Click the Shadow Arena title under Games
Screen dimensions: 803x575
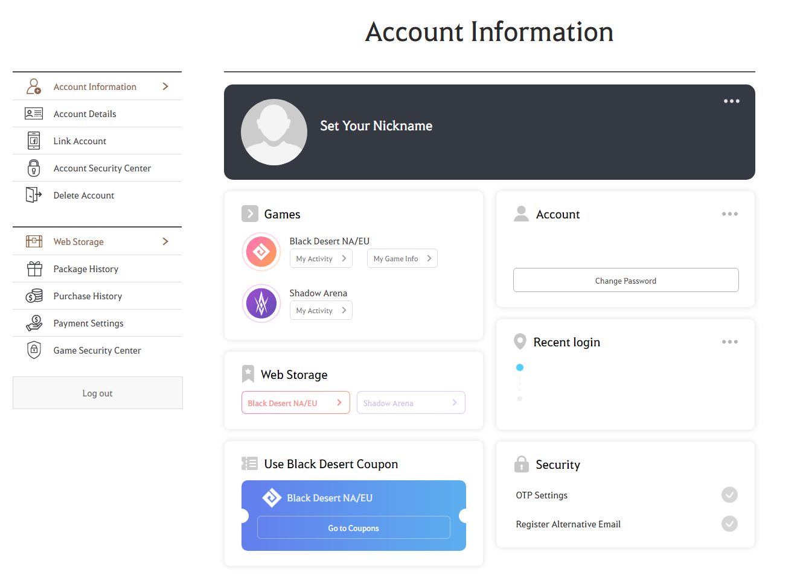pos(318,293)
